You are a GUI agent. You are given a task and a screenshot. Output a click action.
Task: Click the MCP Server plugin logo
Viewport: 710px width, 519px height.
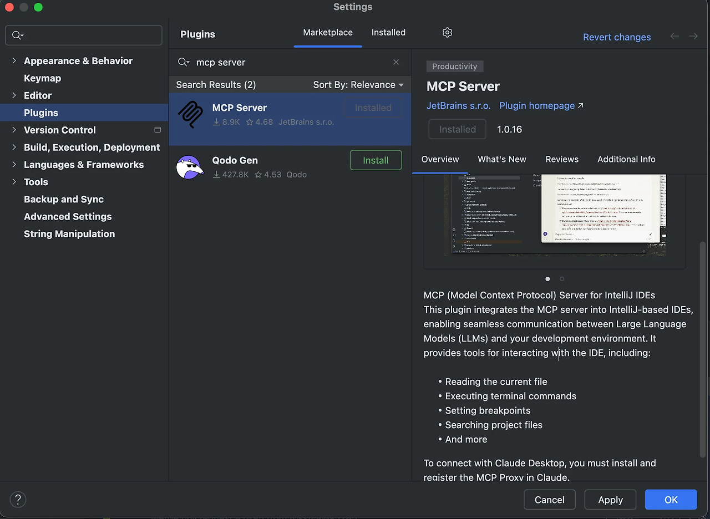[190, 115]
